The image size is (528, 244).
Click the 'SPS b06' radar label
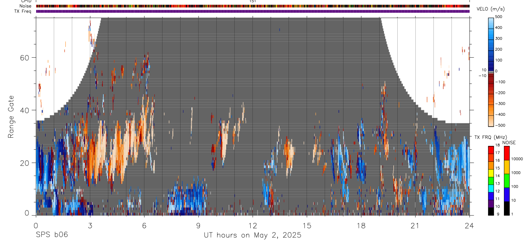point(52,235)
